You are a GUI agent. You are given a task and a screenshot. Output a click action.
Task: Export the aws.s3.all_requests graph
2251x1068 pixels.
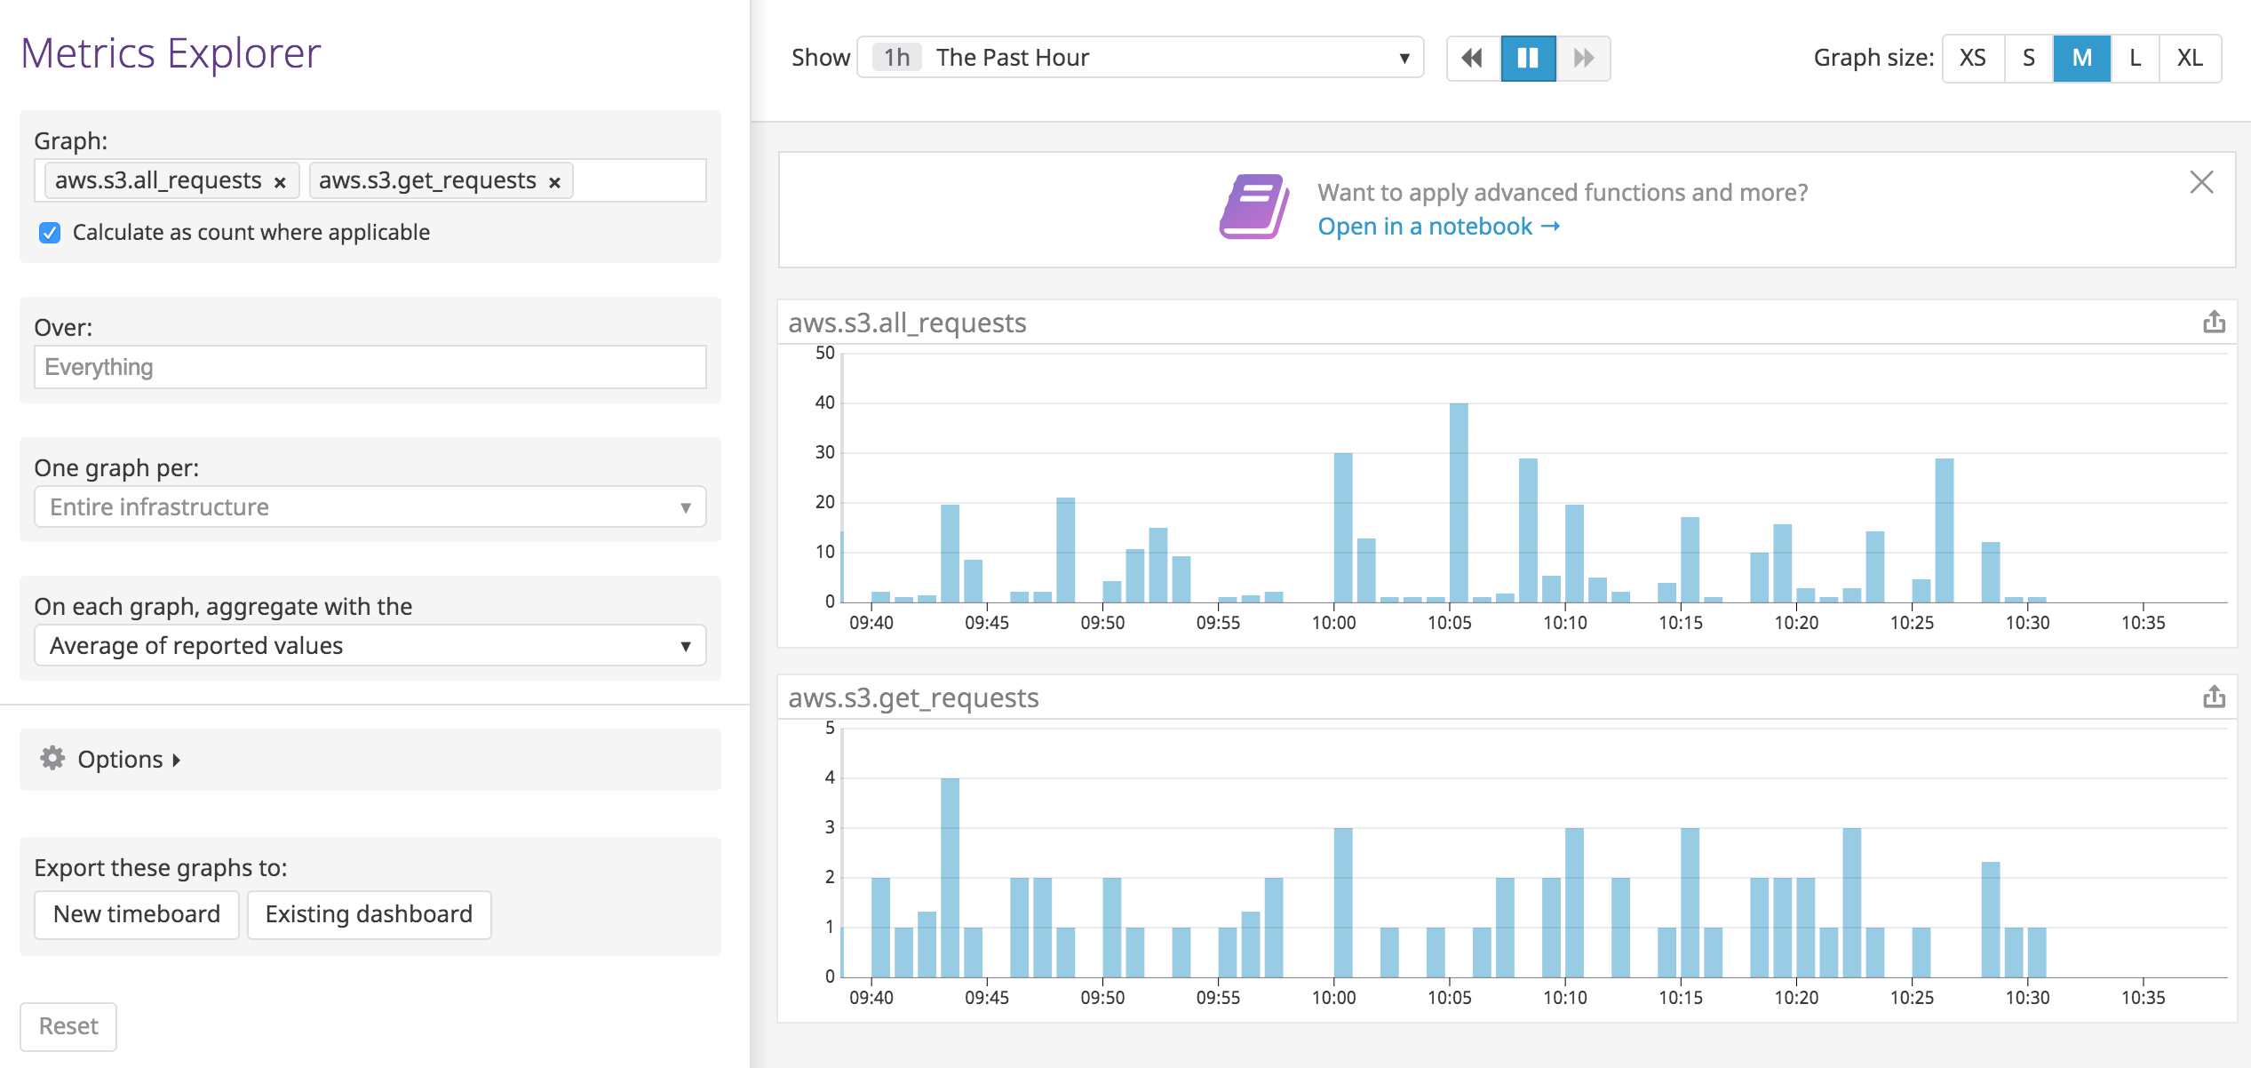2214,322
